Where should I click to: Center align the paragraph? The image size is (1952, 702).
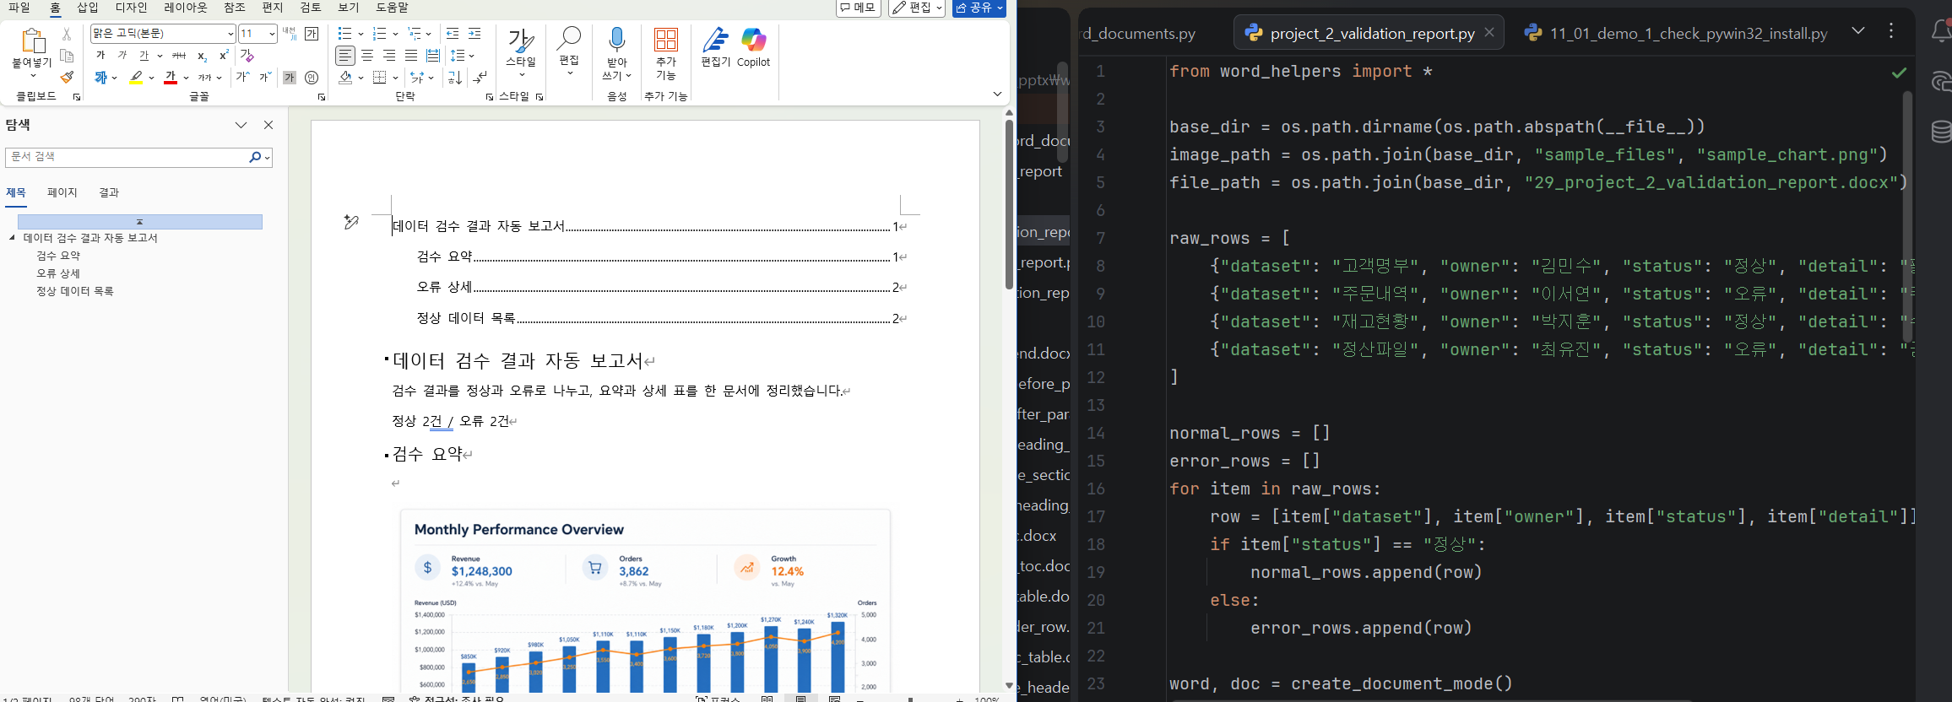(x=367, y=56)
